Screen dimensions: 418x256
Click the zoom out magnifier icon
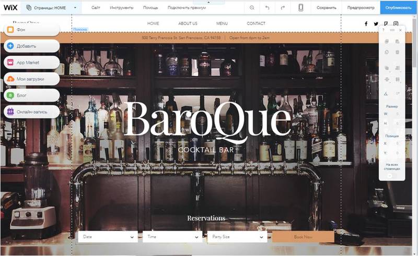(x=252, y=8)
